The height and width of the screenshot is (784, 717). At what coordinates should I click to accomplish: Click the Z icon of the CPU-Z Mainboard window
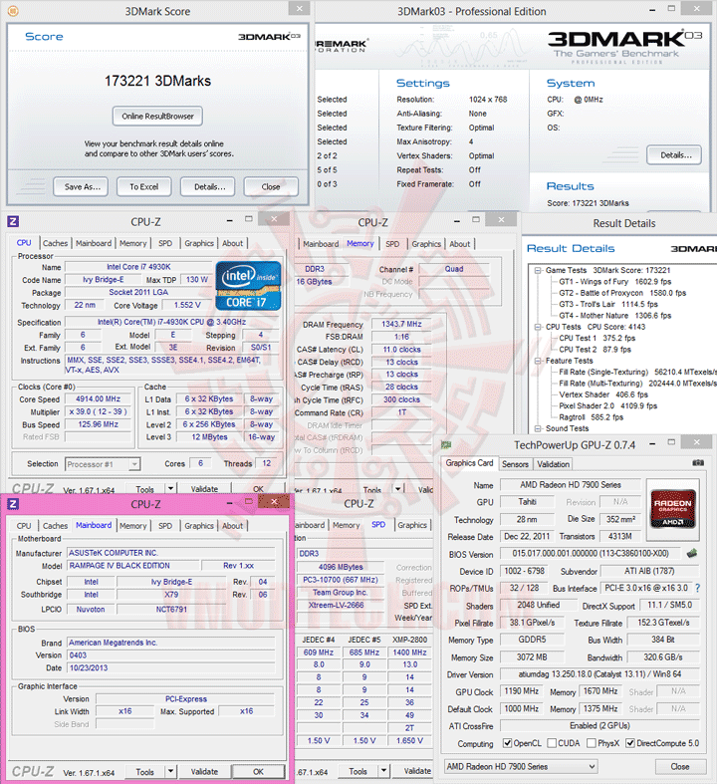[x=14, y=504]
